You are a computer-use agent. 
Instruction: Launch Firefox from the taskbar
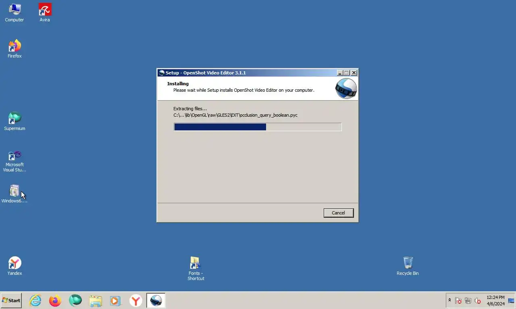click(55, 301)
